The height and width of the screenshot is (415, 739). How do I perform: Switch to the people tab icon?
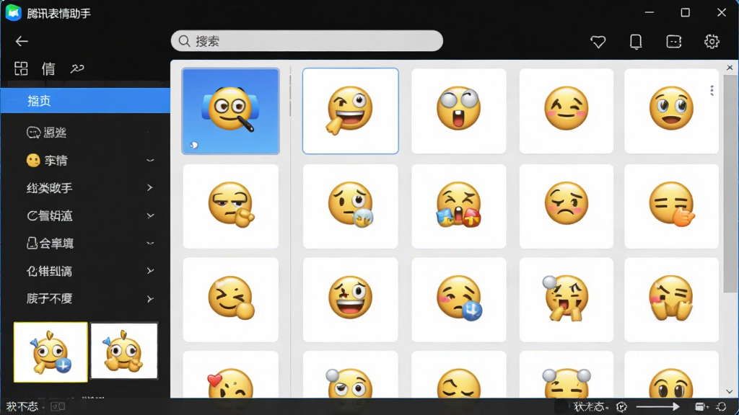(x=77, y=68)
